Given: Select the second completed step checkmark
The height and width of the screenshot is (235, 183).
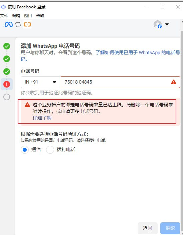Looking at the screenshot, I should [x=7, y=59].
